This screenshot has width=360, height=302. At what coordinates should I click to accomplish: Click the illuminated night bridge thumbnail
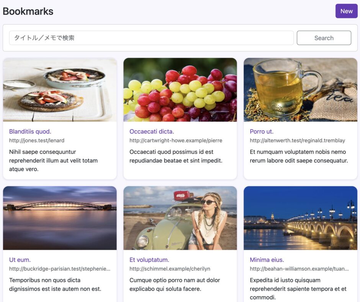click(x=300, y=218)
